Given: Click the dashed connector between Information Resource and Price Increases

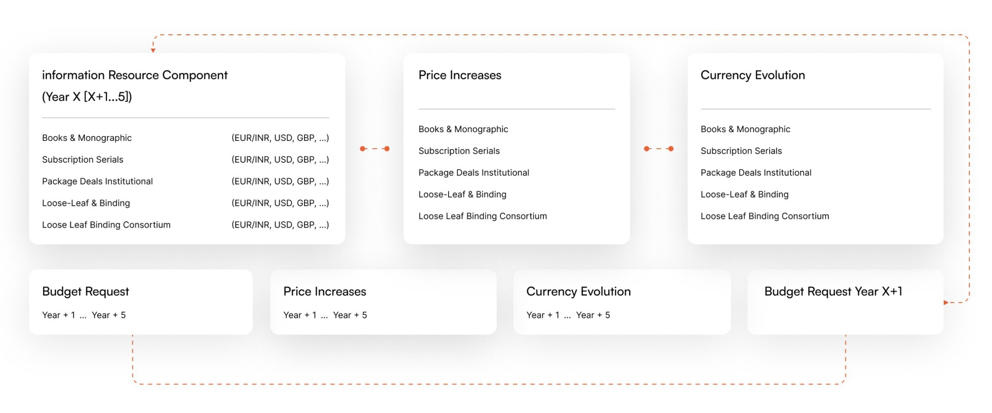Looking at the screenshot, I should [374, 149].
